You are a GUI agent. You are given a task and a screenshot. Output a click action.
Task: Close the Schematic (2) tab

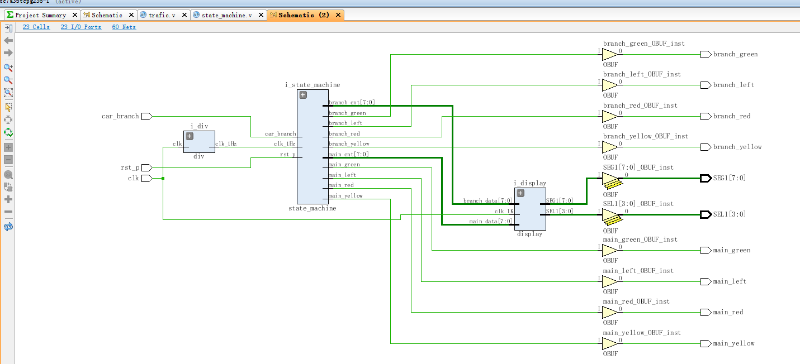click(x=338, y=15)
